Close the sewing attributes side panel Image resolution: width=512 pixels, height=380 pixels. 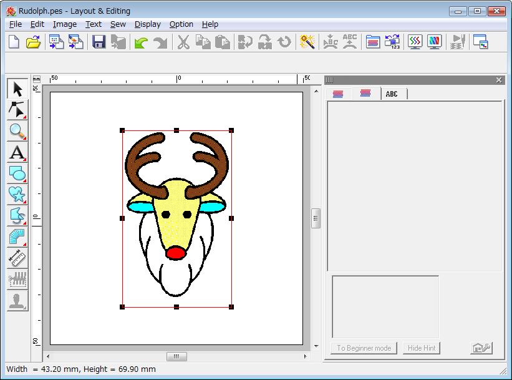tap(499, 80)
